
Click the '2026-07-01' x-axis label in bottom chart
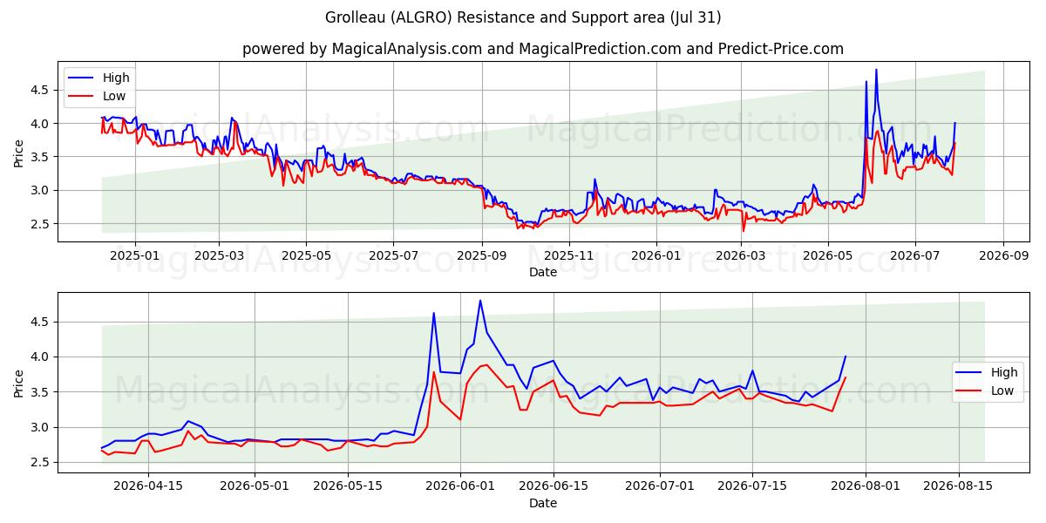click(660, 486)
